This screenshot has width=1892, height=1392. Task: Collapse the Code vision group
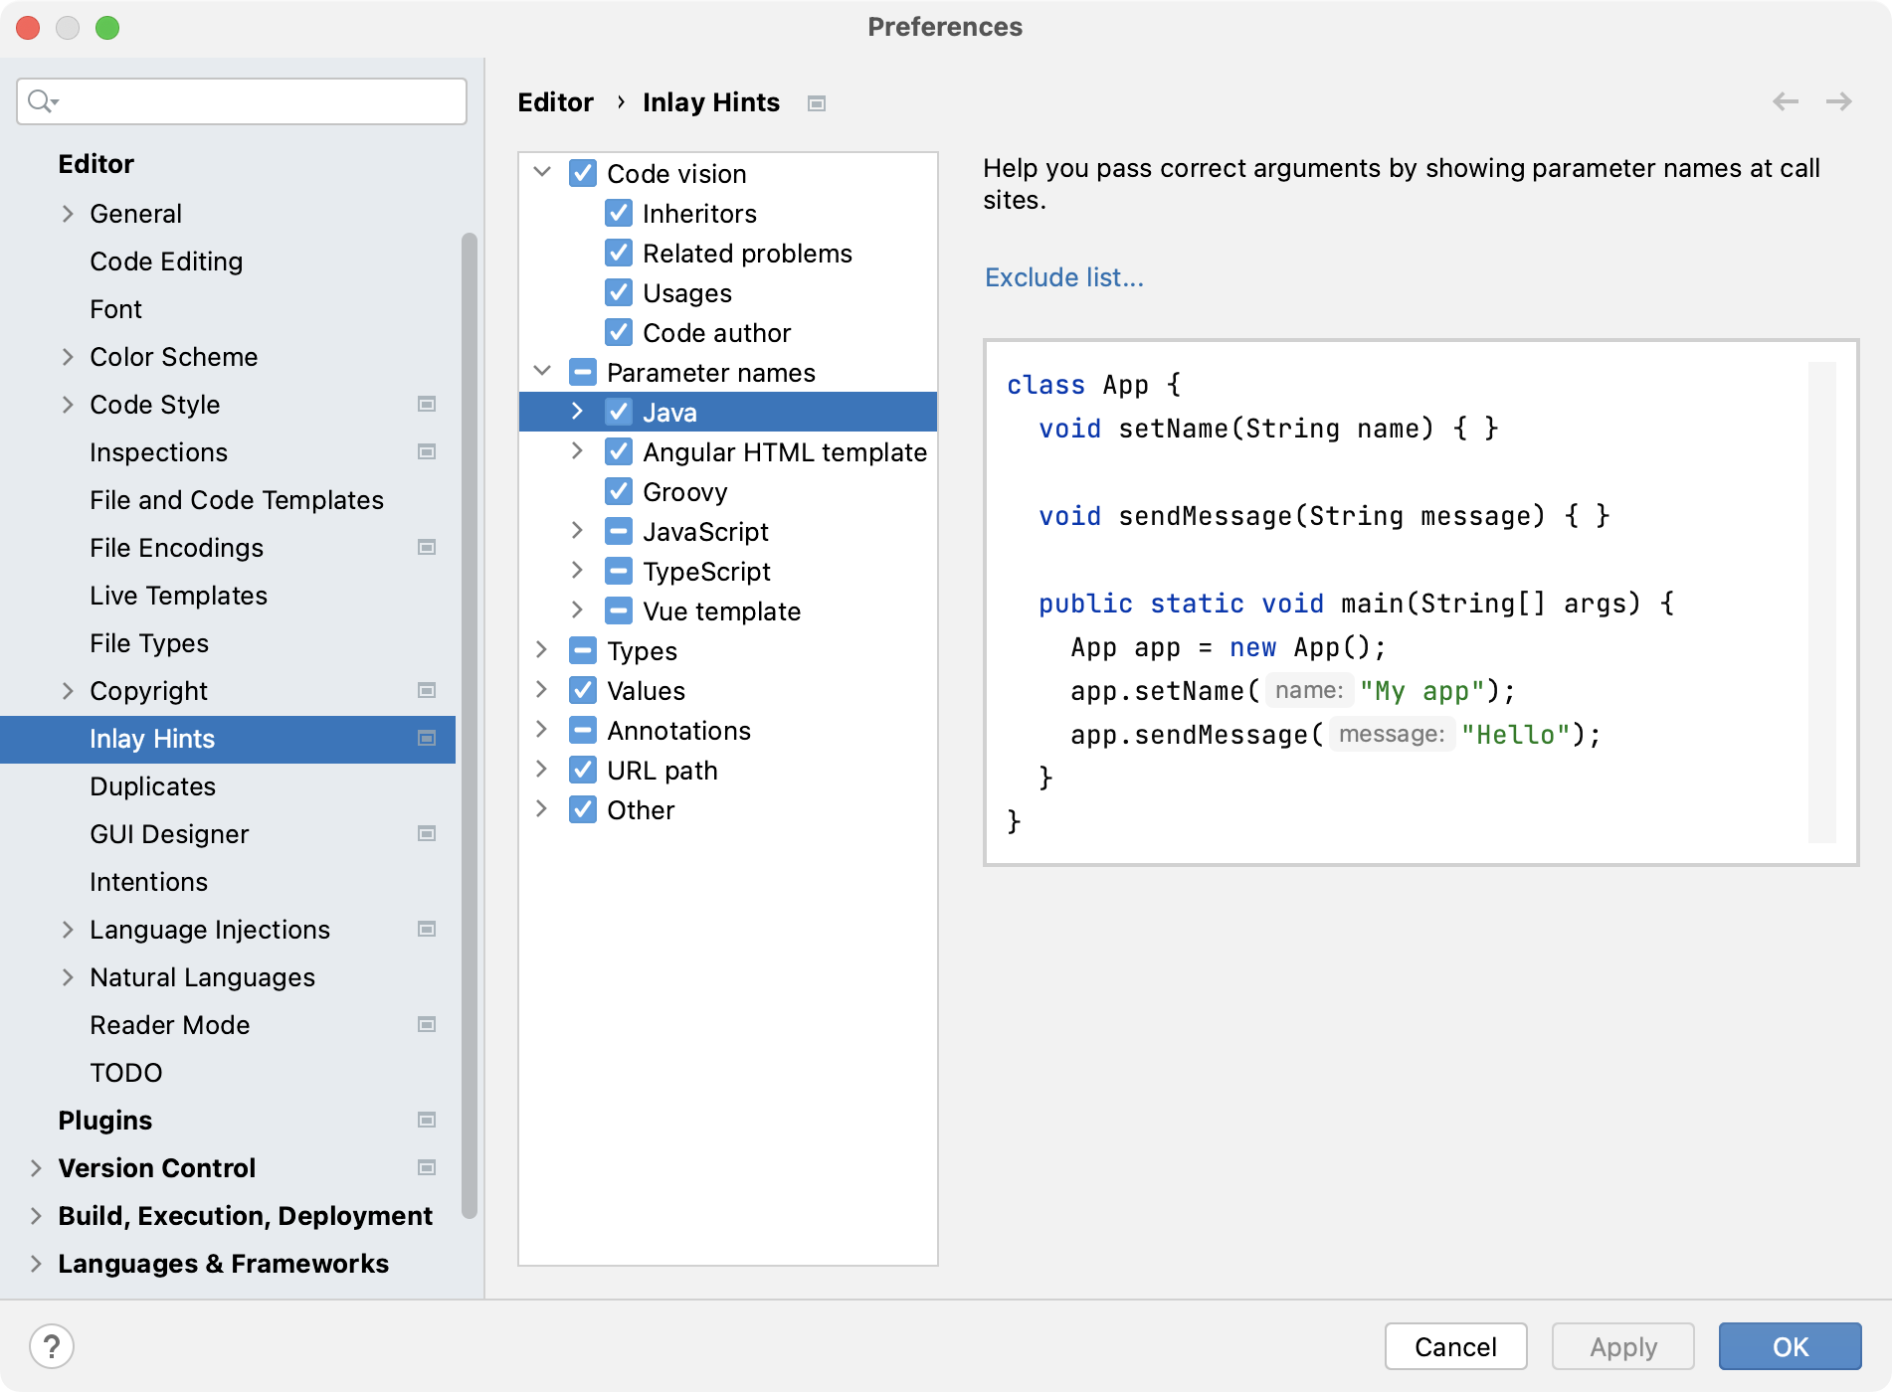(x=542, y=172)
